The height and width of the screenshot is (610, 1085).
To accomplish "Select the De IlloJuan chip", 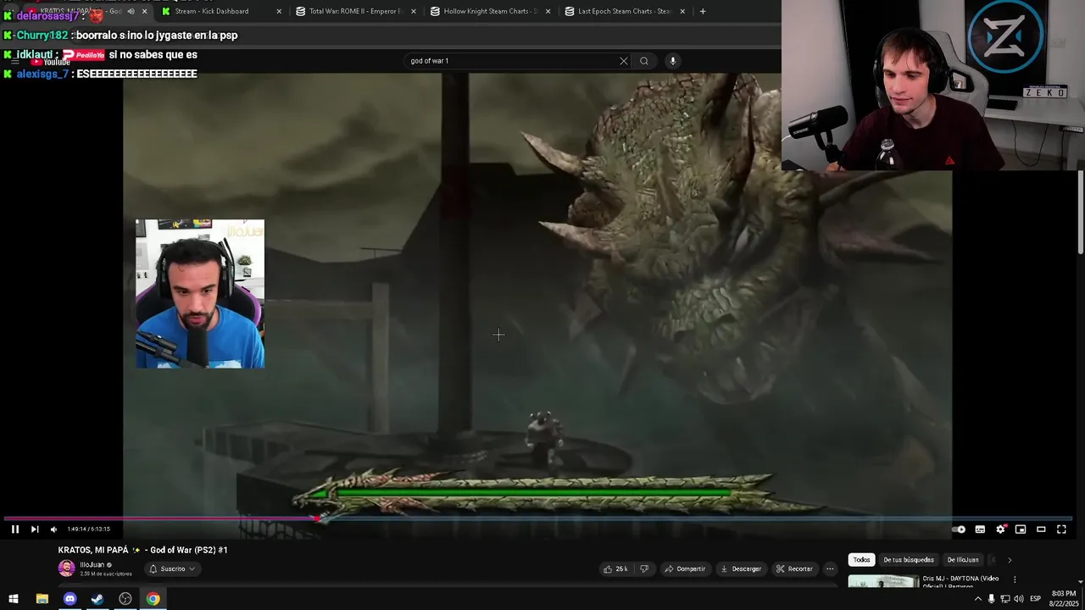I will click(x=962, y=560).
